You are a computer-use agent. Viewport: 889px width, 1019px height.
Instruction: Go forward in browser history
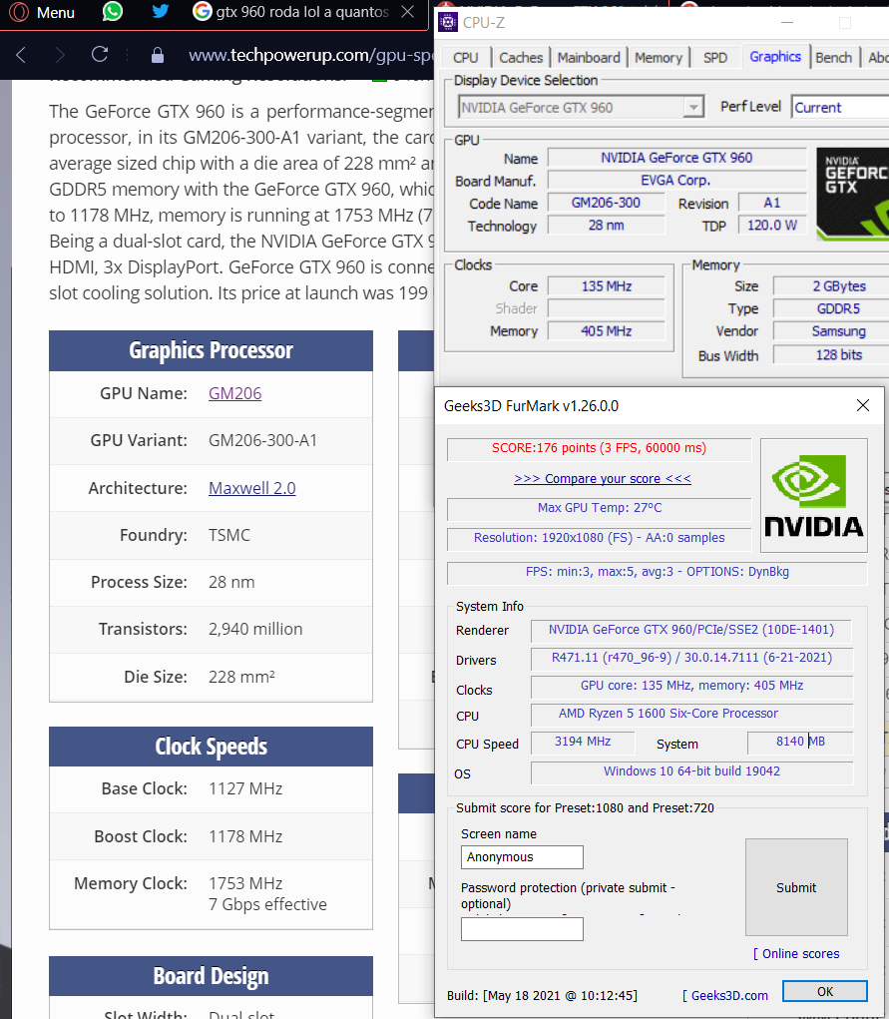(60, 55)
